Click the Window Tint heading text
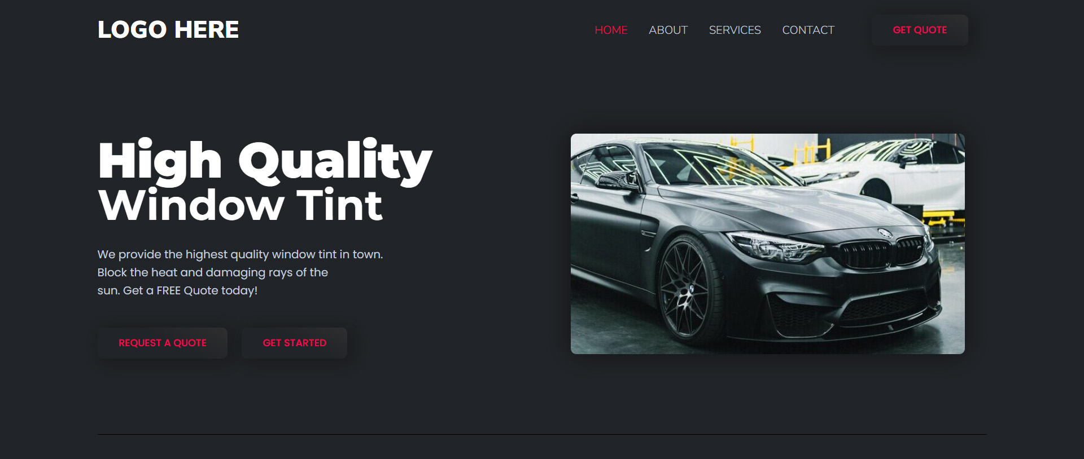Image resolution: width=1084 pixels, height=459 pixels. 241,205
